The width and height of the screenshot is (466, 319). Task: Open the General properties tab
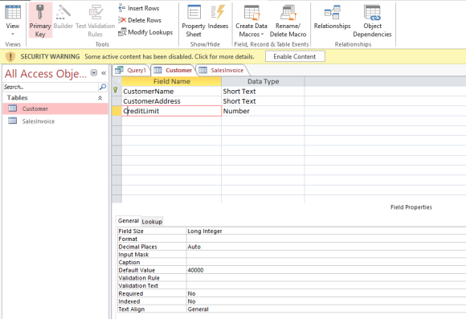[129, 221]
